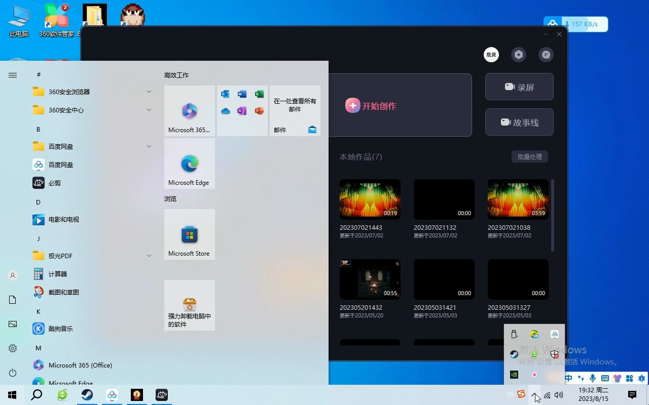This screenshot has width=649, height=405.
Task: Launch 酷狗音乐 from the Start menu
Action: pos(91,329)
